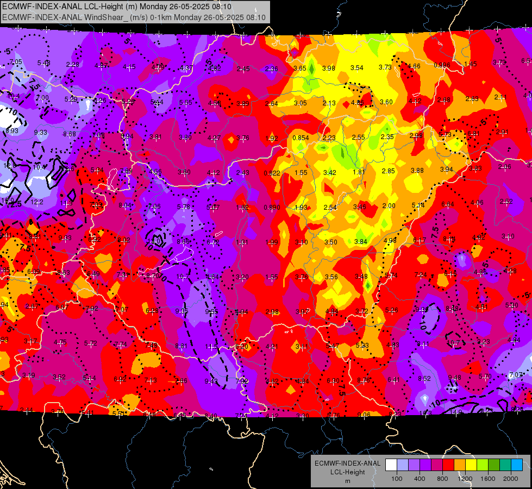Click the contour label 12.5
532x489 pixels.
click(14, 204)
